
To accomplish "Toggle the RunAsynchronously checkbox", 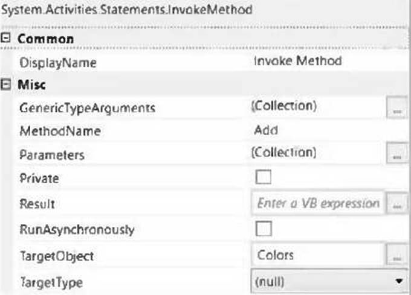I will 264,229.
